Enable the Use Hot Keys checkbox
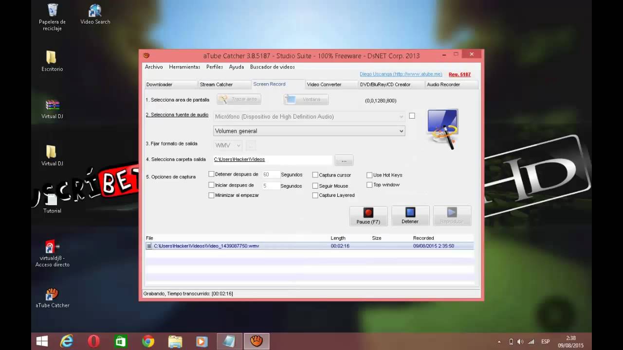 click(x=369, y=175)
